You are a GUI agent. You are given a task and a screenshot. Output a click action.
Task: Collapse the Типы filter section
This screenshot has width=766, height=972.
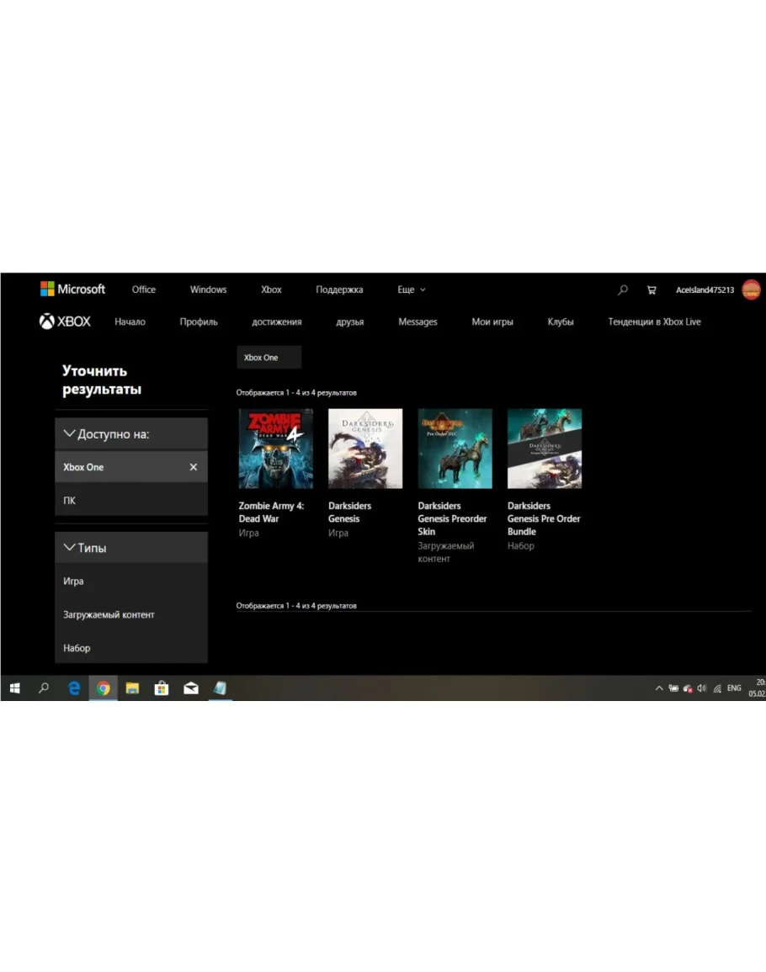click(70, 548)
